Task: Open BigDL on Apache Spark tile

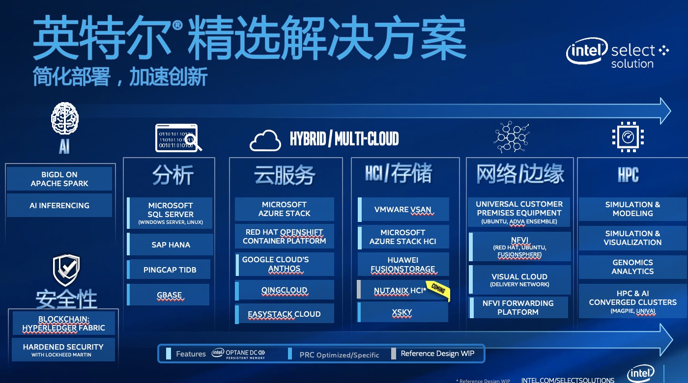Action: (x=59, y=179)
